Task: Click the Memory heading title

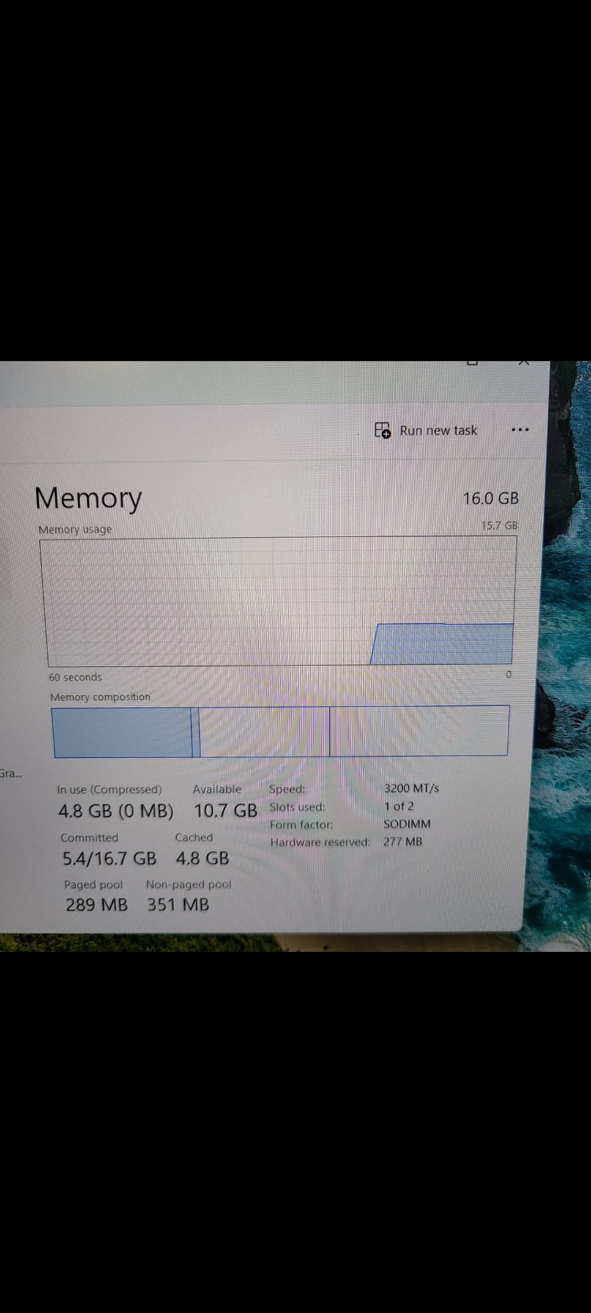Action: [88, 499]
